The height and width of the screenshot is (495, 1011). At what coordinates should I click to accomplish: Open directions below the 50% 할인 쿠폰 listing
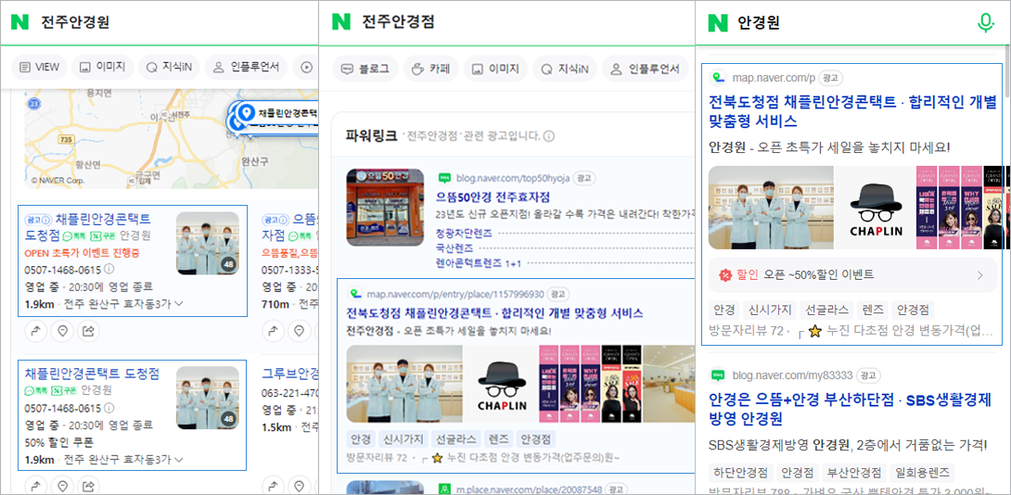pyautogui.click(x=35, y=486)
